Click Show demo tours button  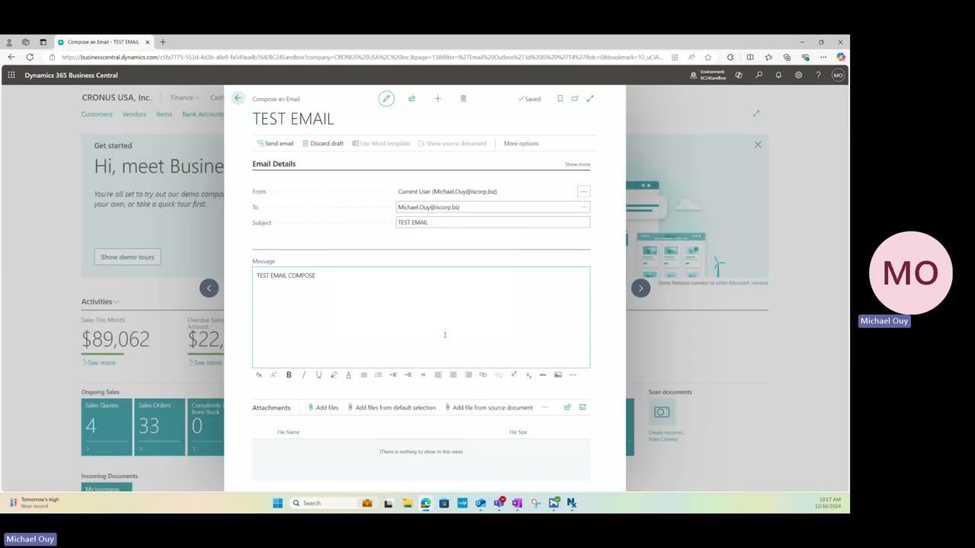click(127, 256)
